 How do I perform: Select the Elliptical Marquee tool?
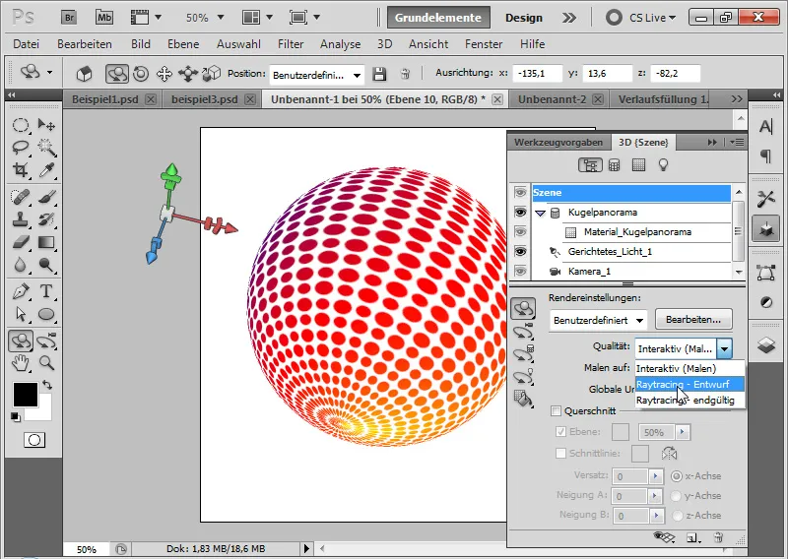click(20, 125)
